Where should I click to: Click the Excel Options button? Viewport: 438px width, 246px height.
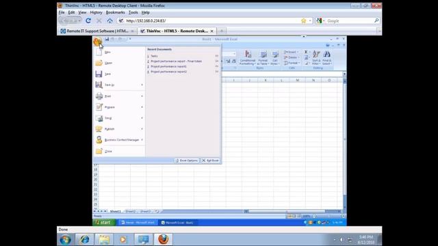[187, 161]
